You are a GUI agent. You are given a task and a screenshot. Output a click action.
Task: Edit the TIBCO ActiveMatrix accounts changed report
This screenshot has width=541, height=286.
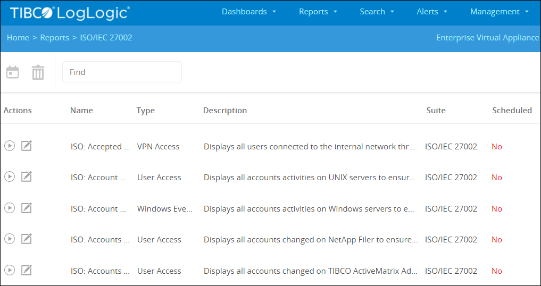coord(27,270)
